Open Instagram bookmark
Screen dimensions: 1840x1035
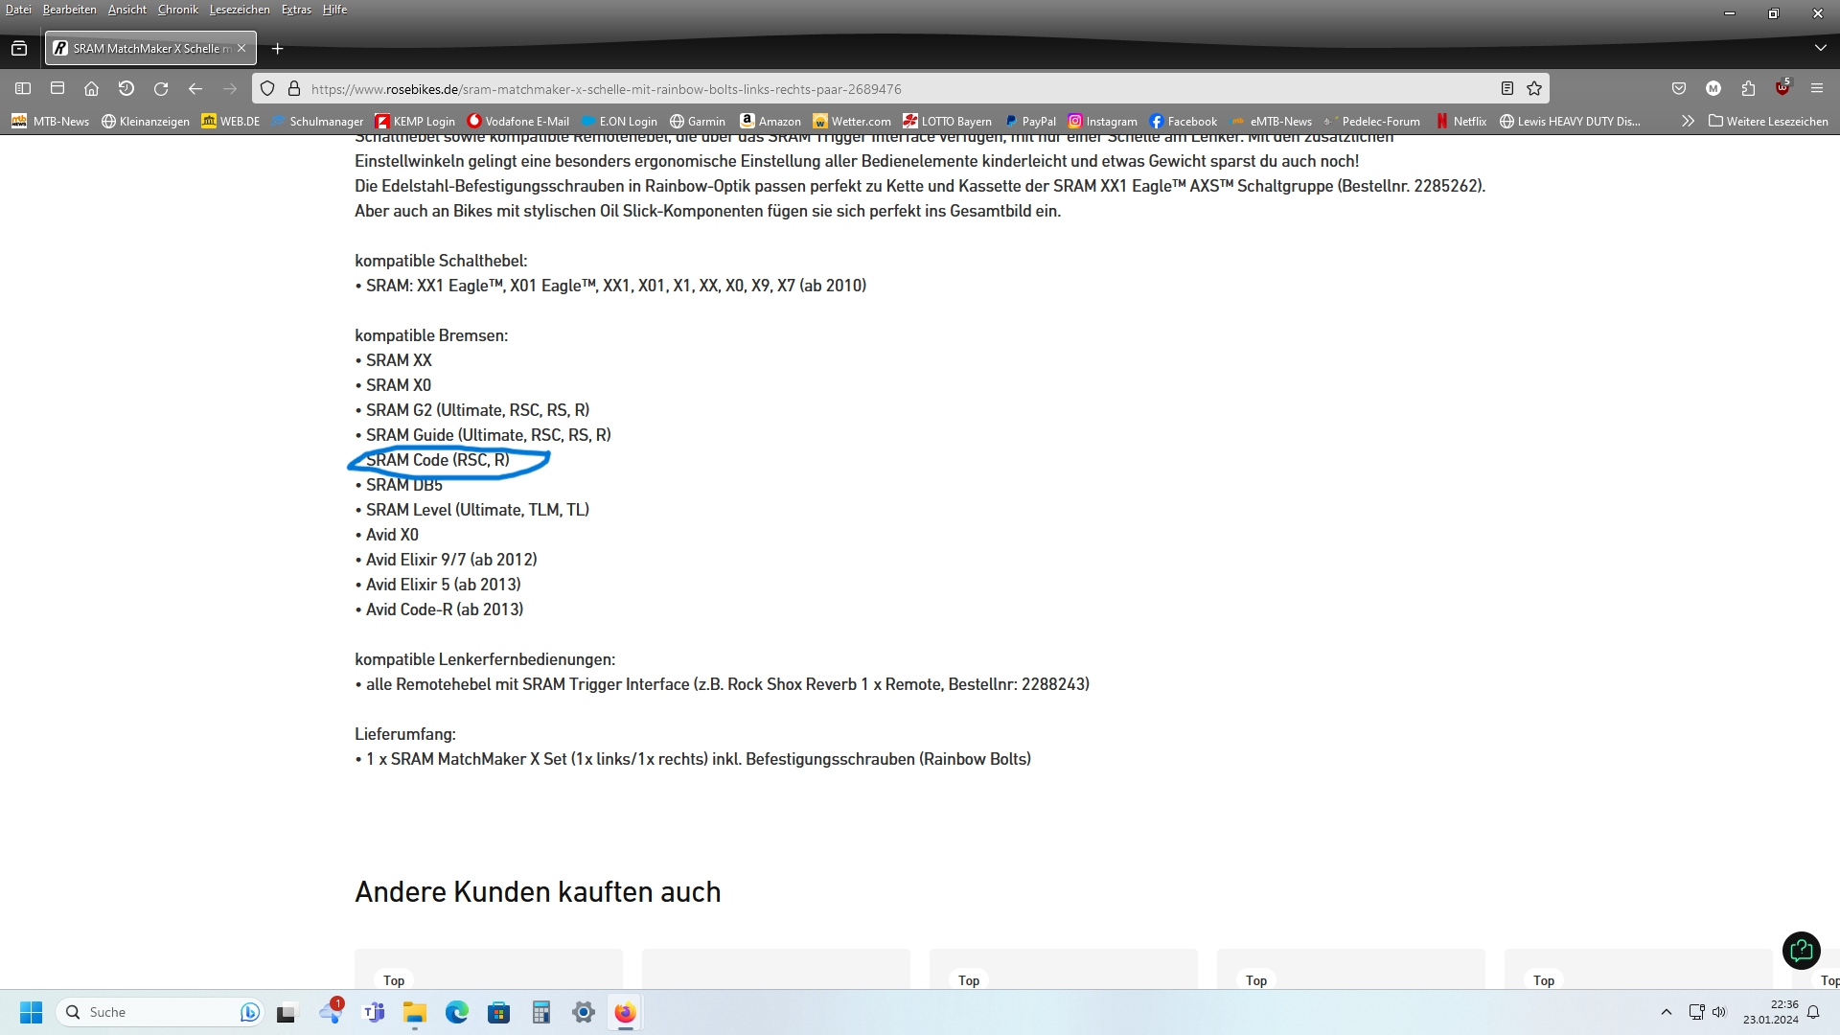[1103, 121]
